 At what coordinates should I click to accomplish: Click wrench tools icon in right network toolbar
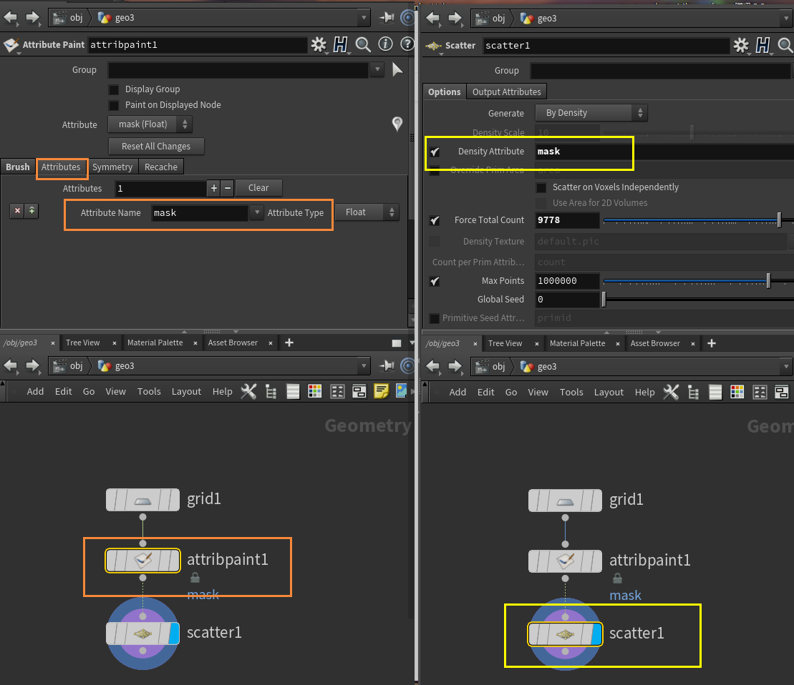671,393
